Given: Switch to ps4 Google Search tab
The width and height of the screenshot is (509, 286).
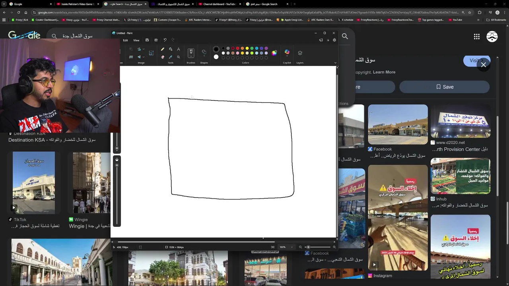Looking at the screenshot, I should pos(267,4).
